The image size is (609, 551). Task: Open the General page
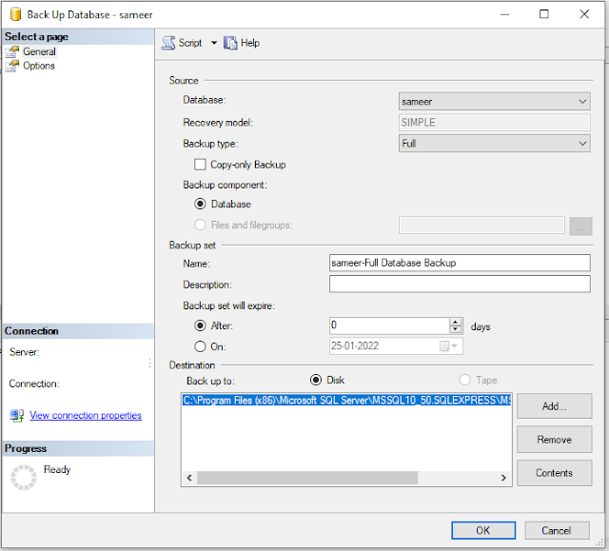pyautogui.click(x=39, y=51)
